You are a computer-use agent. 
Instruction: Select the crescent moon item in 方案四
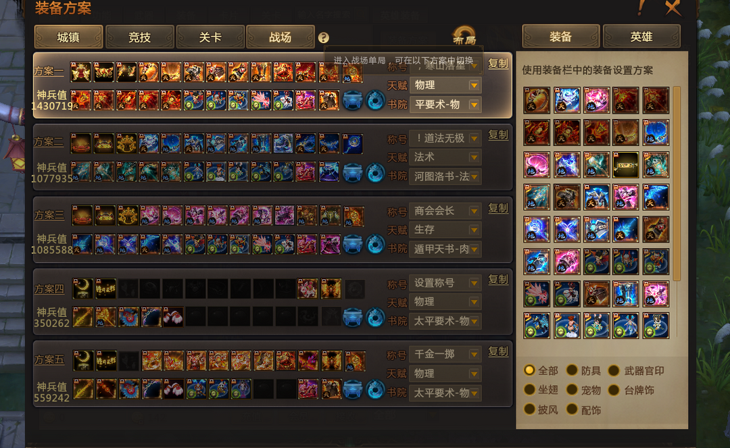83,289
